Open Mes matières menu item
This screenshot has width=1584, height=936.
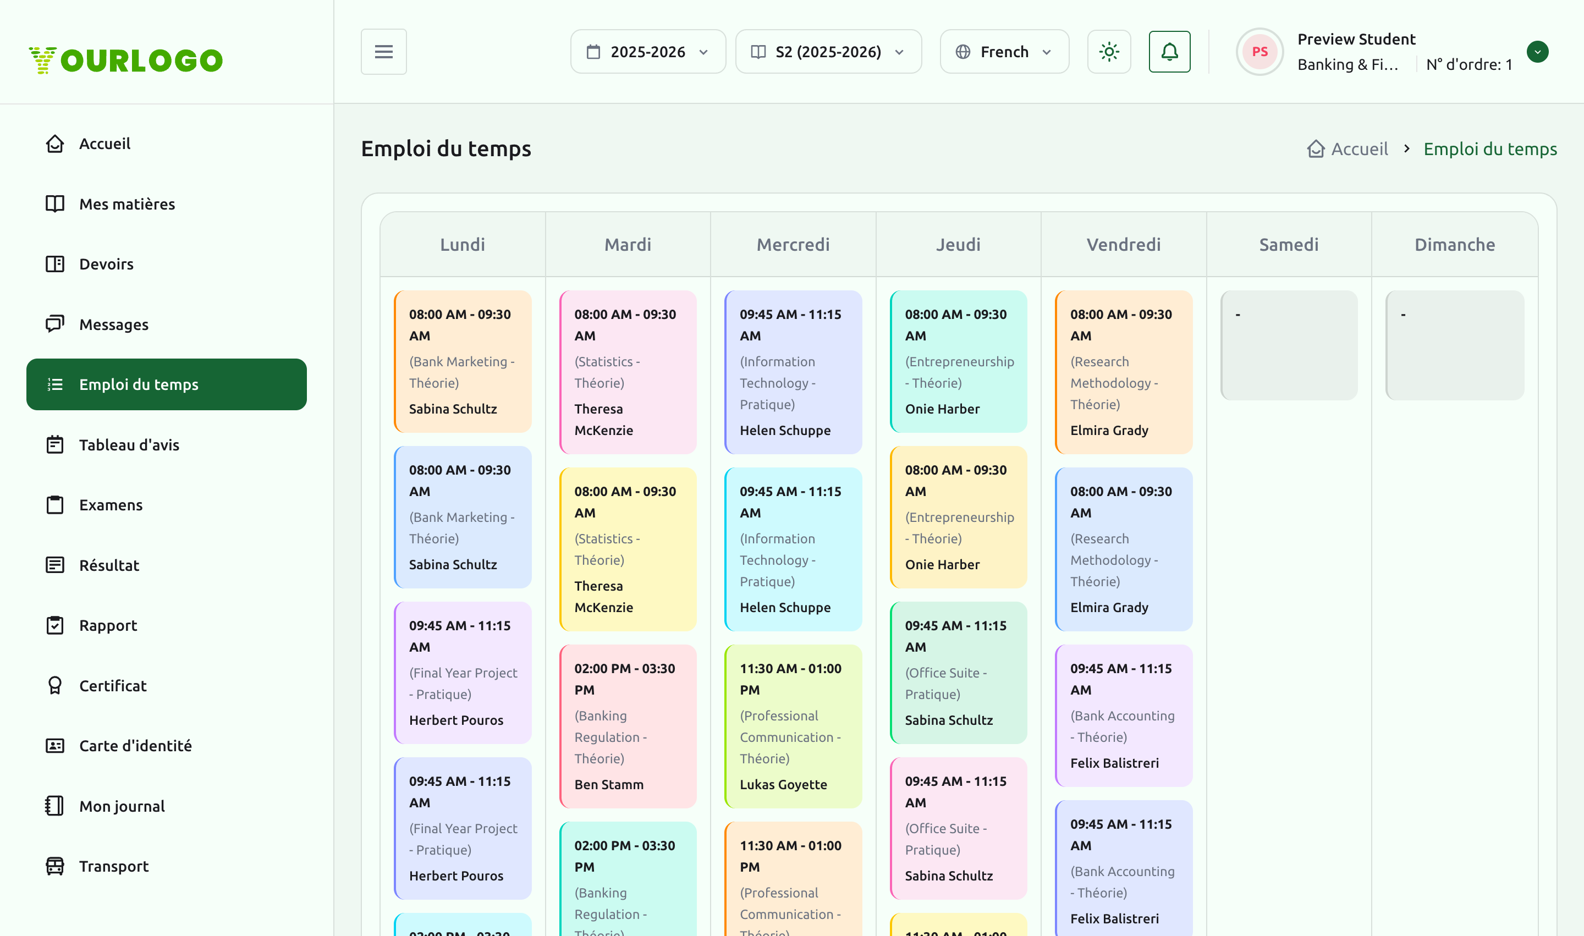click(167, 203)
